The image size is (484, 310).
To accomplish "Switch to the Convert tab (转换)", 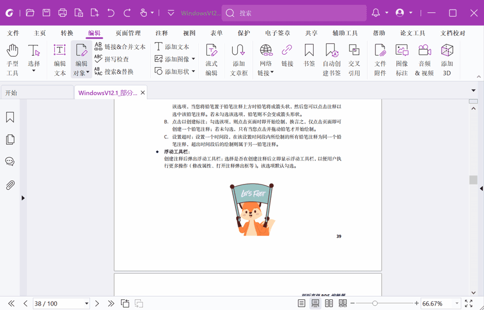I will (x=67, y=33).
